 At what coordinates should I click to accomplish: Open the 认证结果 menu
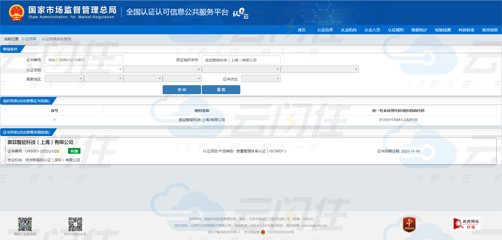coord(325,30)
